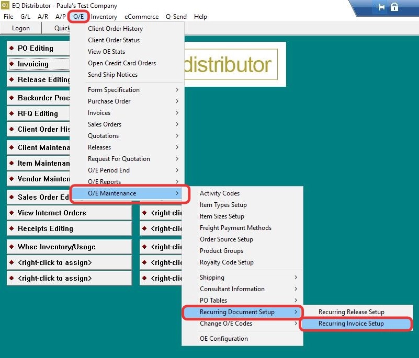The height and width of the screenshot is (358, 419).
Task: Choose Order Source Setup
Action: 242,239
